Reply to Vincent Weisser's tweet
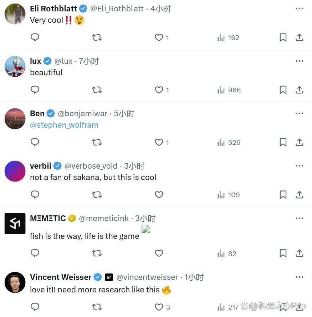Image resolution: width=312 pixels, height=317 pixels. tap(35, 307)
